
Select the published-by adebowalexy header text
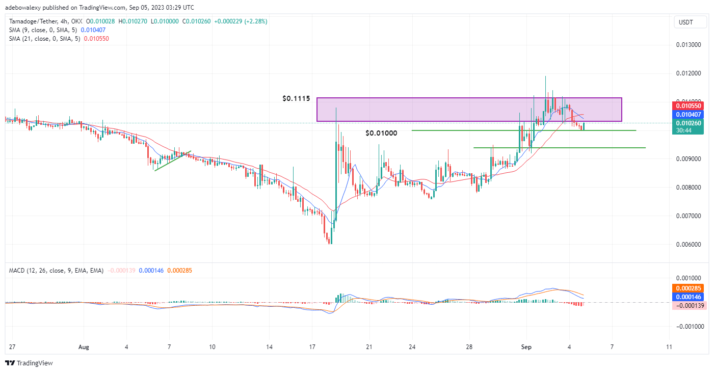tap(99, 7)
